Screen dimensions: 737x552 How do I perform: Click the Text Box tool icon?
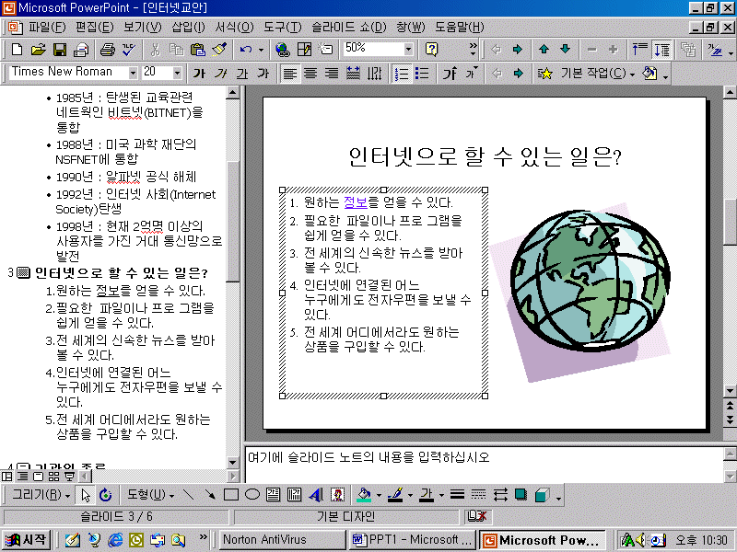(273, 495)
